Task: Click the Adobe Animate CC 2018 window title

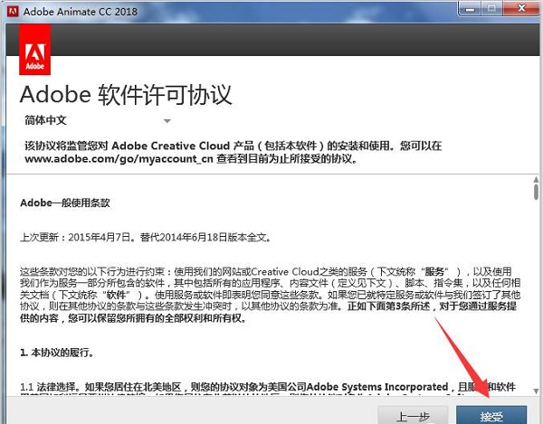Action: pos(81,10)
